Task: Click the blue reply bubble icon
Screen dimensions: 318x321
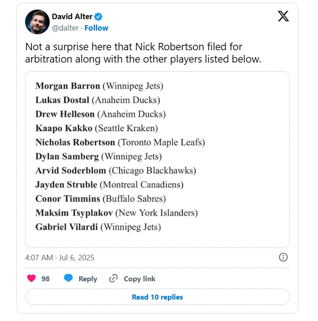Action: pyautogui.click(x=68, y=278)
